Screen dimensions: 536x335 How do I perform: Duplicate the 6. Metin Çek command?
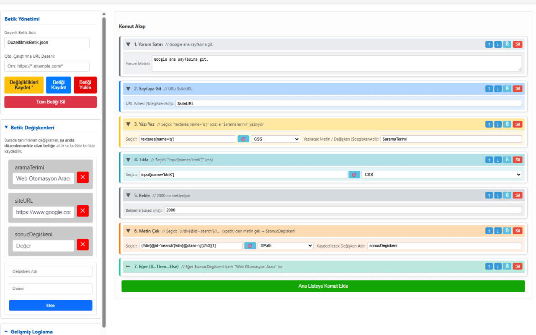[507, 231]
